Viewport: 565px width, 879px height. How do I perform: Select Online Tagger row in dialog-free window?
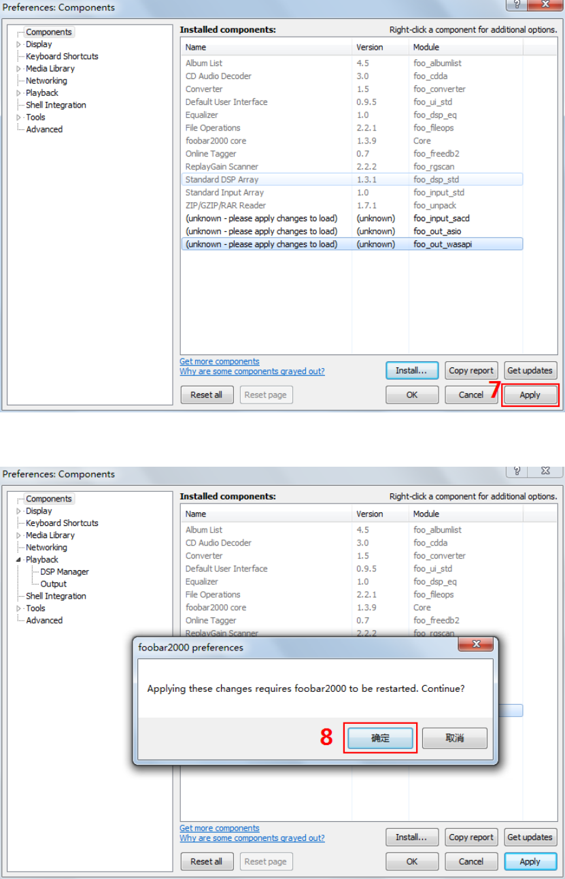click(352, 154)
